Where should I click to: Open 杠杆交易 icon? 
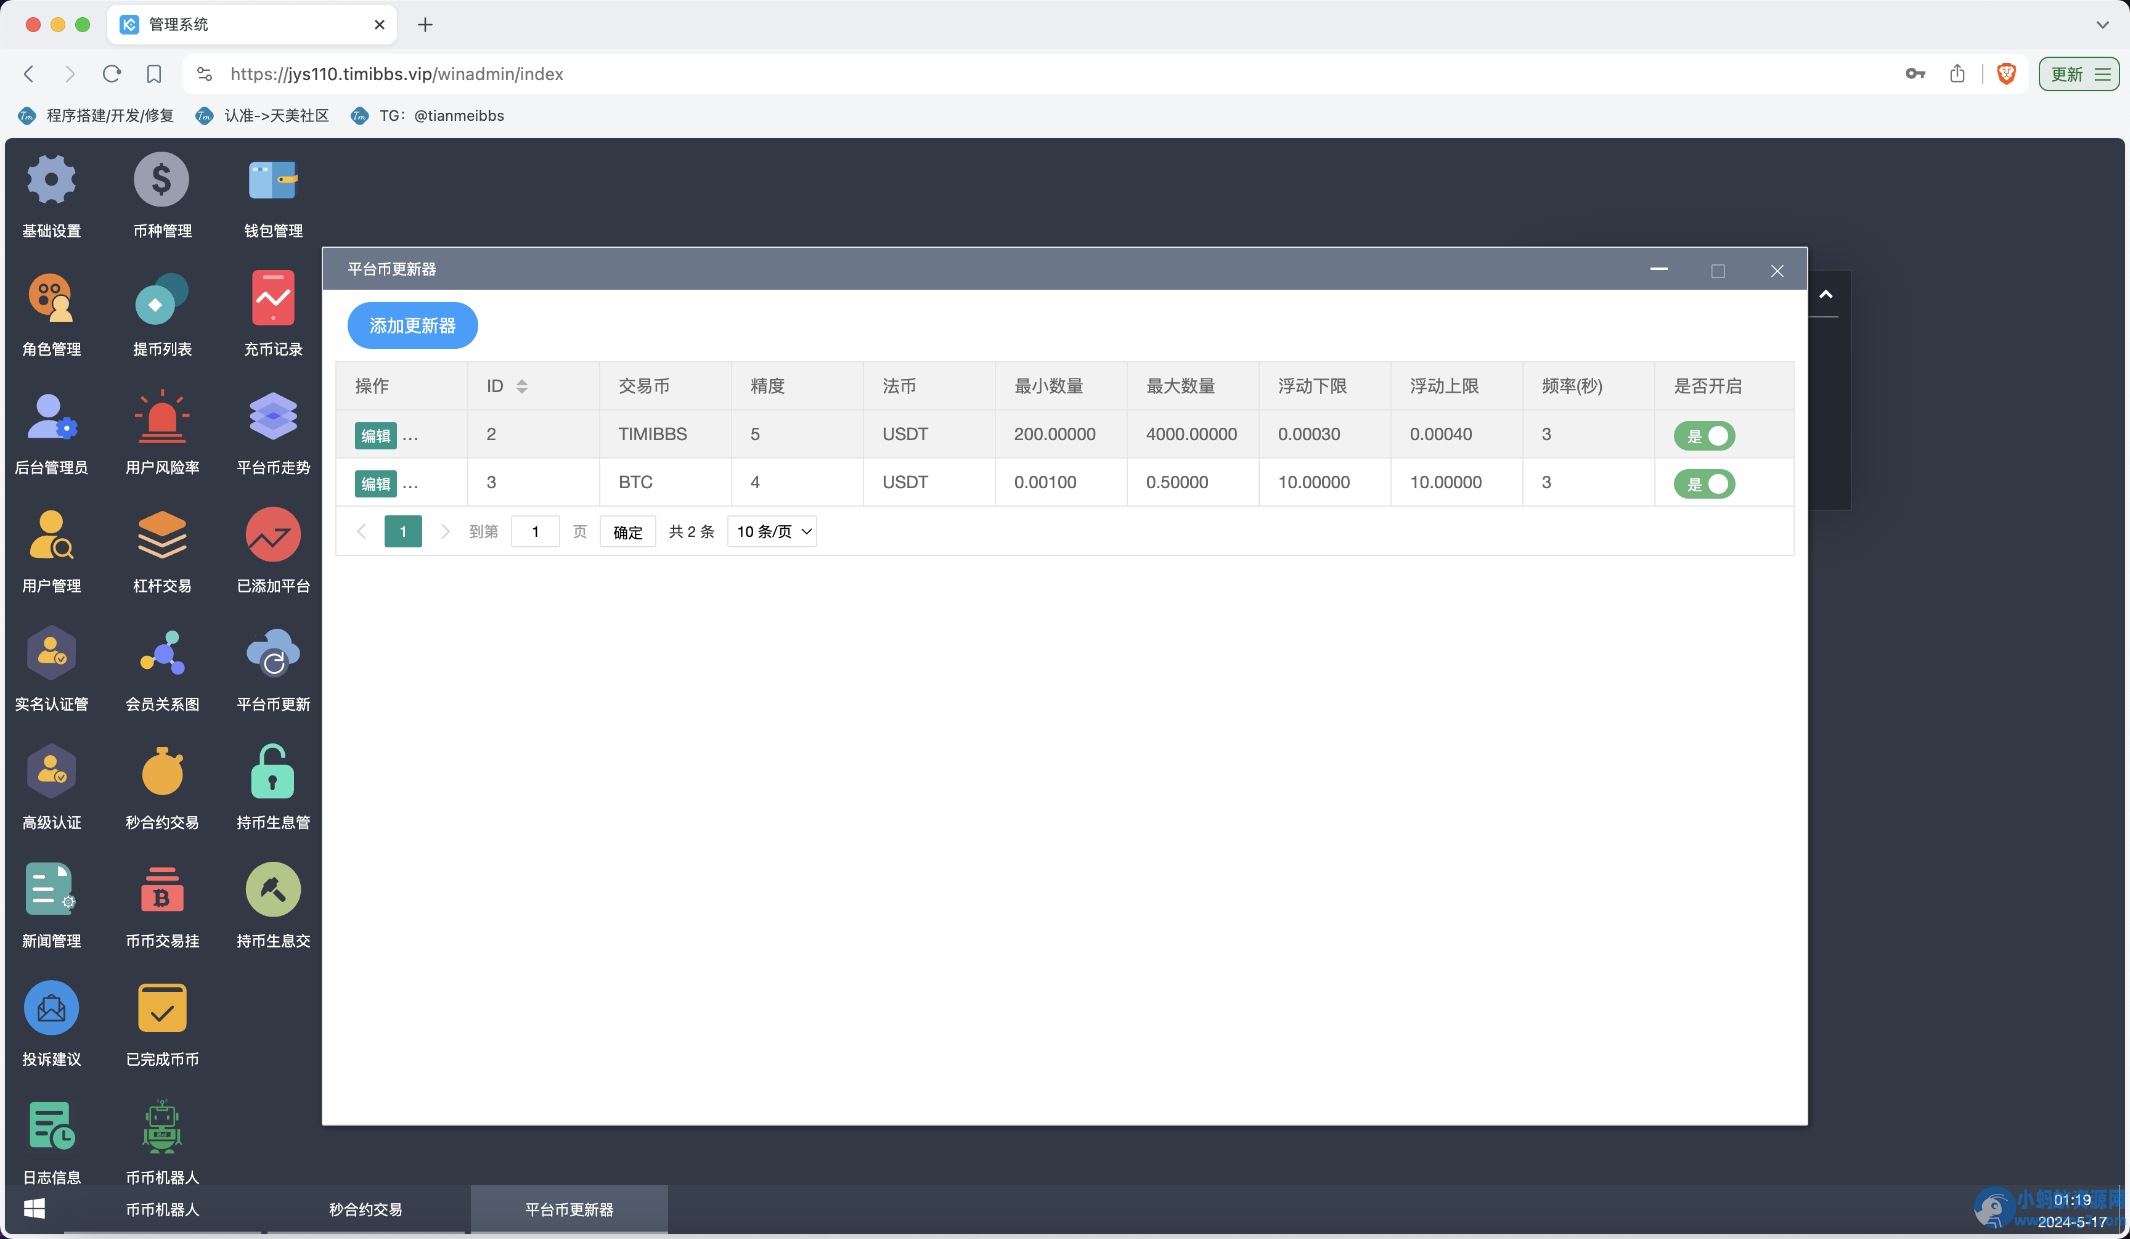(161, 534)
